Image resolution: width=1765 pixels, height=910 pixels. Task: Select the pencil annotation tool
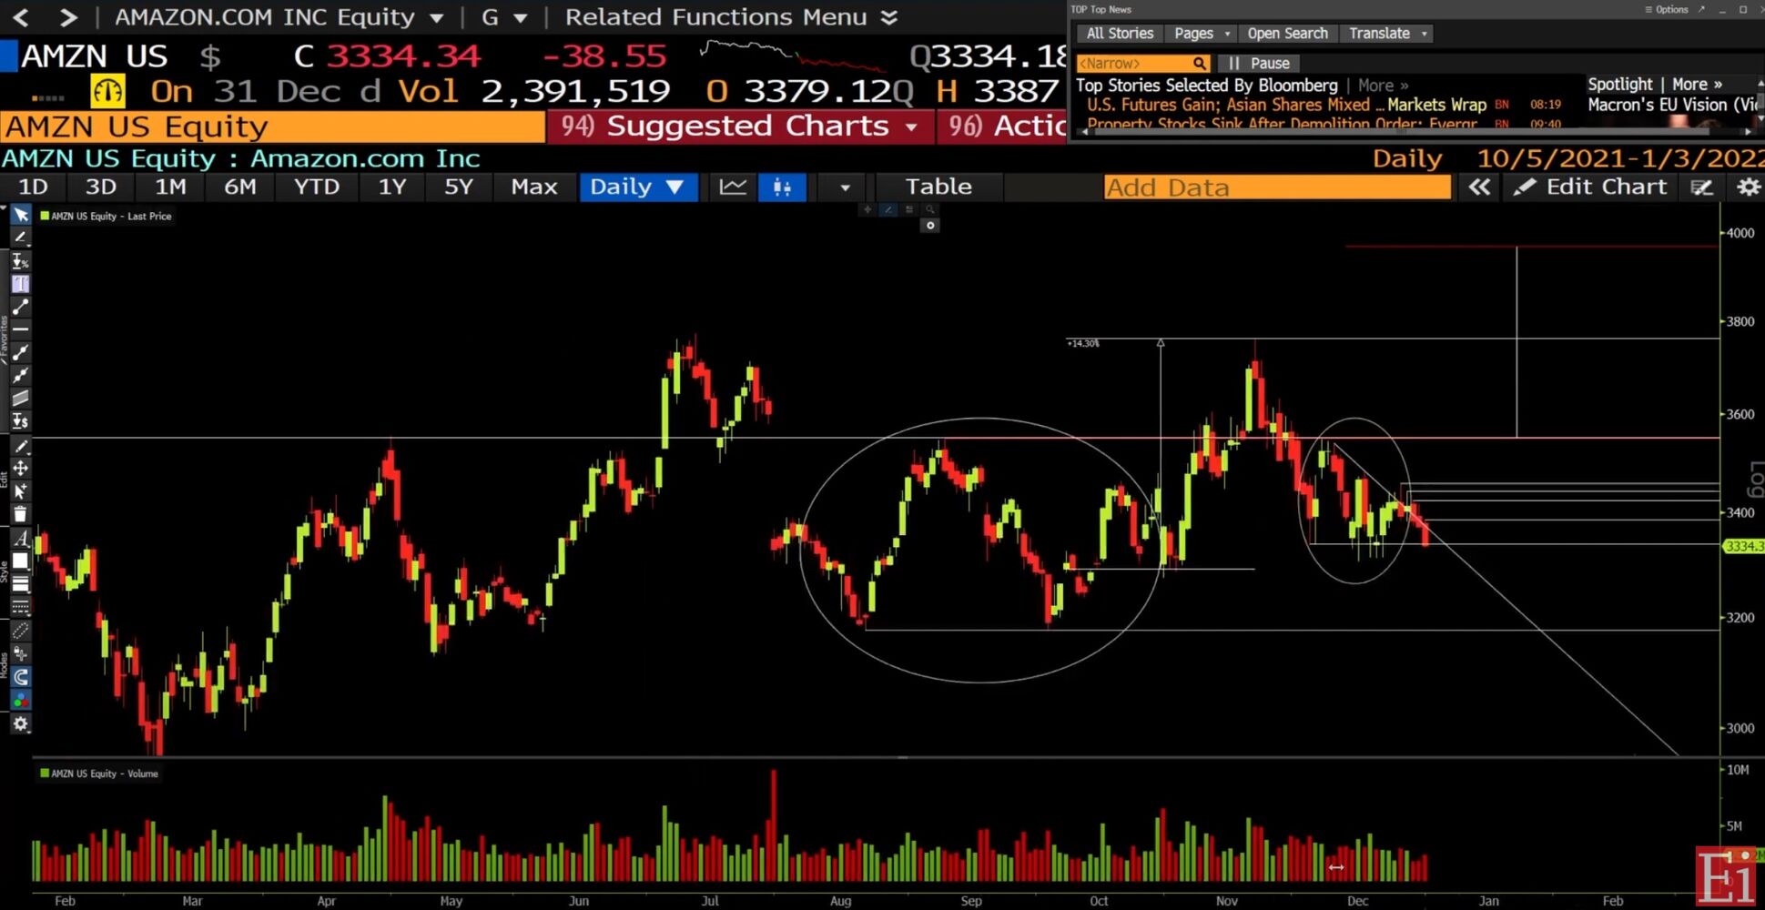[20, 237]
